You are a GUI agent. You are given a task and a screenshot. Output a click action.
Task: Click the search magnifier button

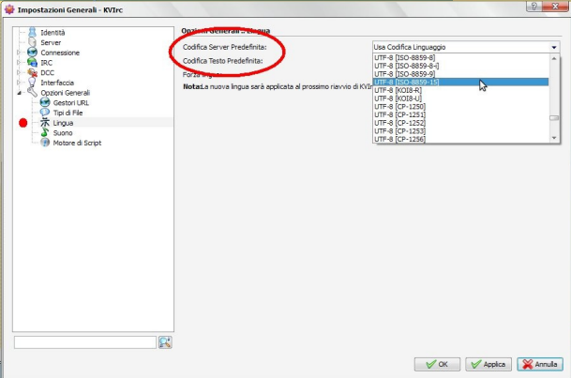tap(165, 342)
